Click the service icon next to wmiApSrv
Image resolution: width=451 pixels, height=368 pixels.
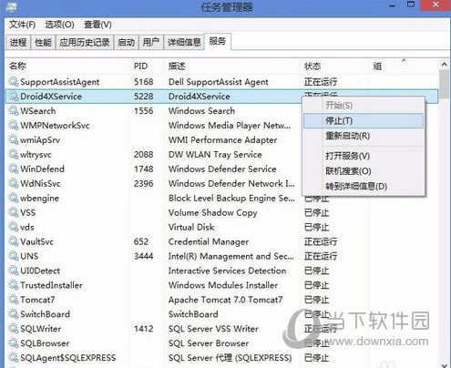pos(13,140)
